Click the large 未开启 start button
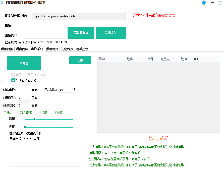This screenshot has width=224, height=172. (x=24, y=63)
